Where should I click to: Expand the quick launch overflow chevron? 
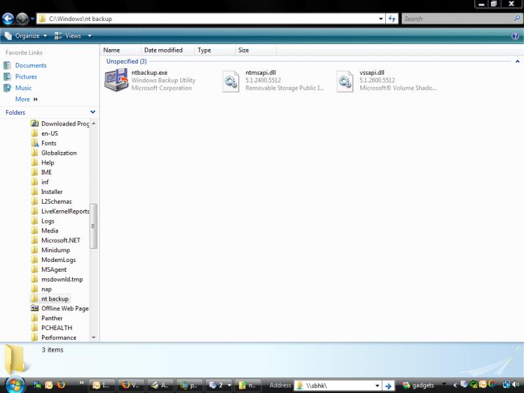click(81, 383)
